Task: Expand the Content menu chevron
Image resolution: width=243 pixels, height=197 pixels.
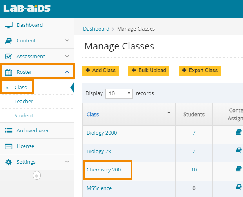Action: point(67,41)
